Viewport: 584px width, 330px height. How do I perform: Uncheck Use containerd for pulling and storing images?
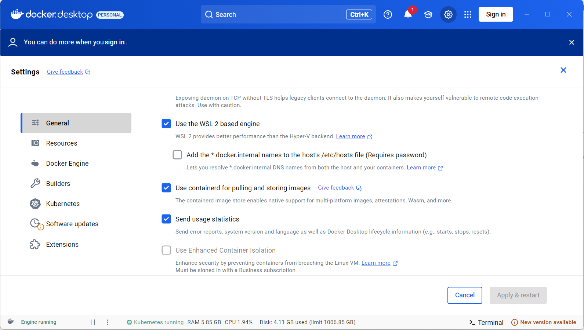[x=166, y=188]
